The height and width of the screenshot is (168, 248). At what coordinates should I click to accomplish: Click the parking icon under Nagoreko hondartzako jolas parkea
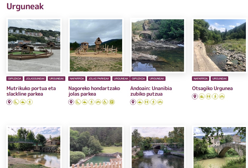[112, 102]
